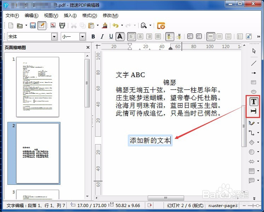The height and width of the screenshot is (212, 264).
Task: Toggle edit file mode button
Action: [42, 25]
